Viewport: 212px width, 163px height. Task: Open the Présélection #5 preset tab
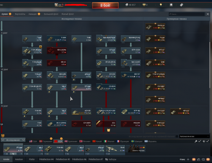coord(63,159)
